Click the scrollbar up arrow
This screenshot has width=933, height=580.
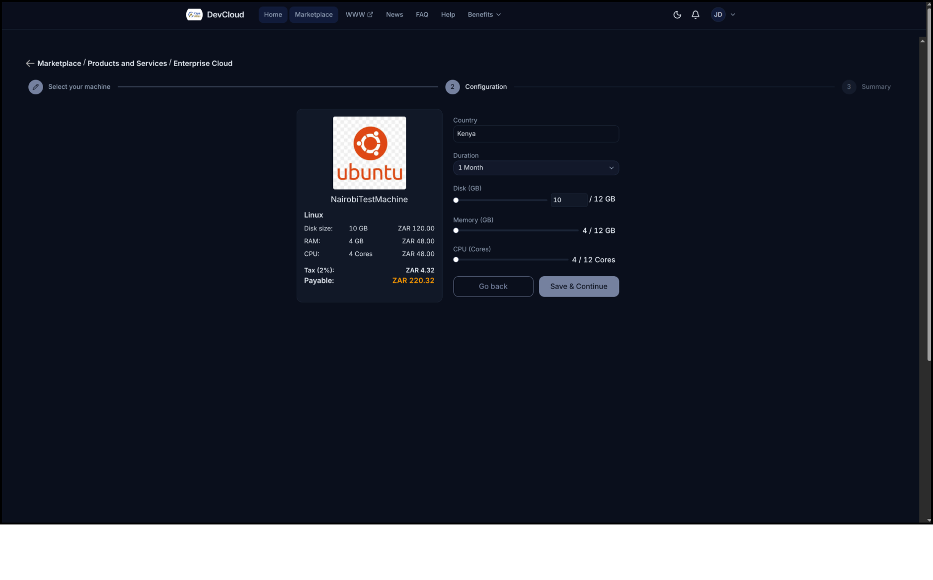pos(923,41)
